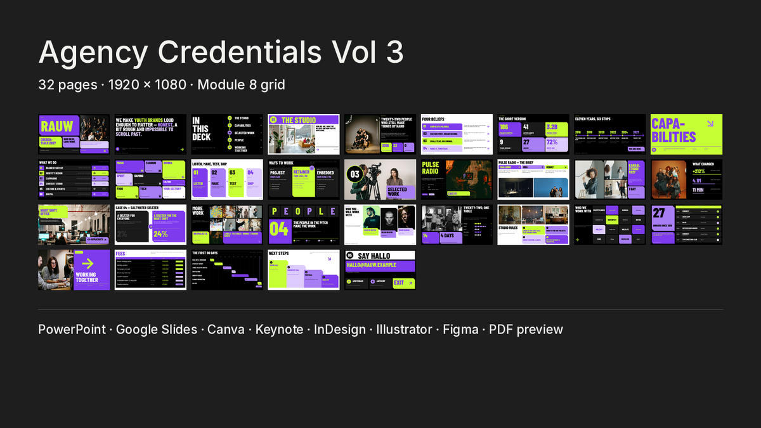Click the 'Keynote' format label

[x=279, y=330]
